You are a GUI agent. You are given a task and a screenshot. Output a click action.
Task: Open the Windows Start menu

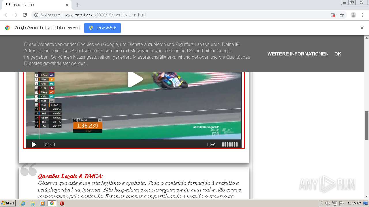click(x=8, y=203)
